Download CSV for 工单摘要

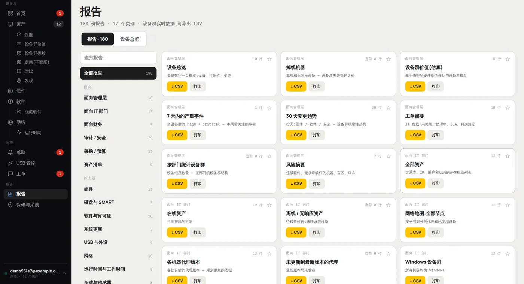click(x=415, y=135)
